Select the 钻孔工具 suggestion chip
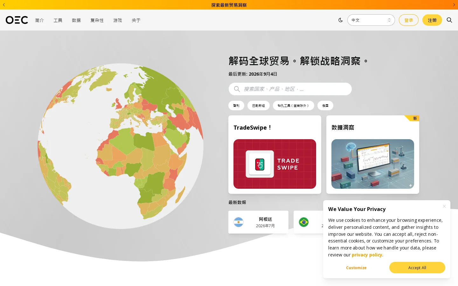Image resolution: width=458 pixels, height=286 pixels. (294, 106)
